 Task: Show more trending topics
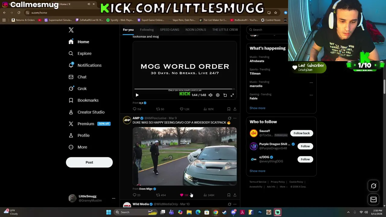pyautogui.click(x=257, y=108)
